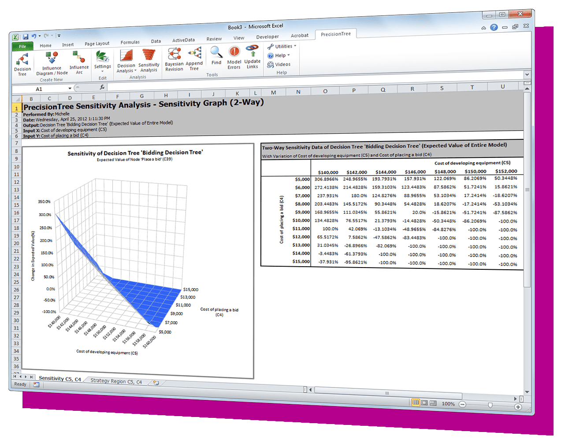565x443 pixels.
Task: Expand the Decision Analysis dropdown
Action: [x=126, y=61]
